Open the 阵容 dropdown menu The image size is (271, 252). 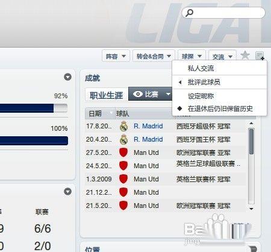point(116,56)
